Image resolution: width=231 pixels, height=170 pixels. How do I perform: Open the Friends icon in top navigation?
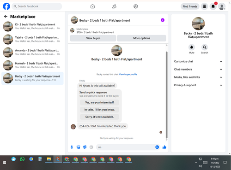point(114,6)
